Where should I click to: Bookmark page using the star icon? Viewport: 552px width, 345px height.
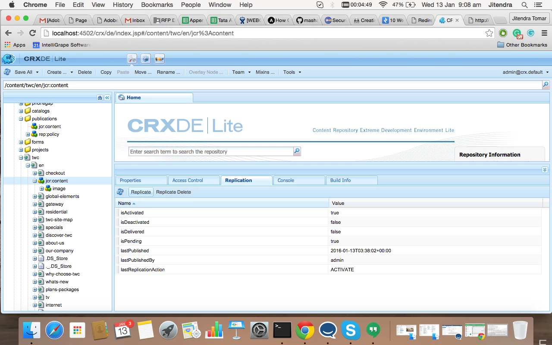point(489,33)
